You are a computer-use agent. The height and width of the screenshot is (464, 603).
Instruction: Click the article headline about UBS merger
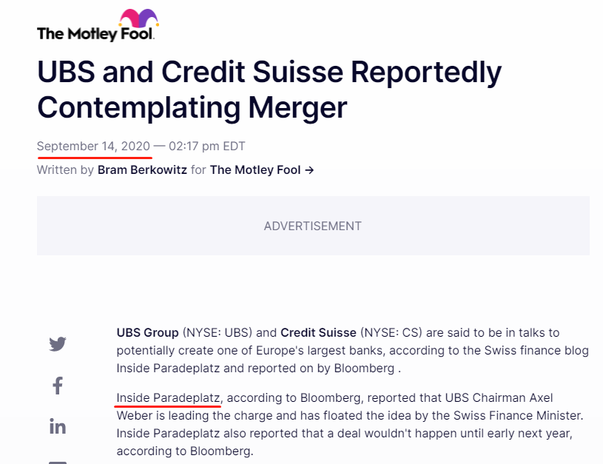[x=269, y=90]
